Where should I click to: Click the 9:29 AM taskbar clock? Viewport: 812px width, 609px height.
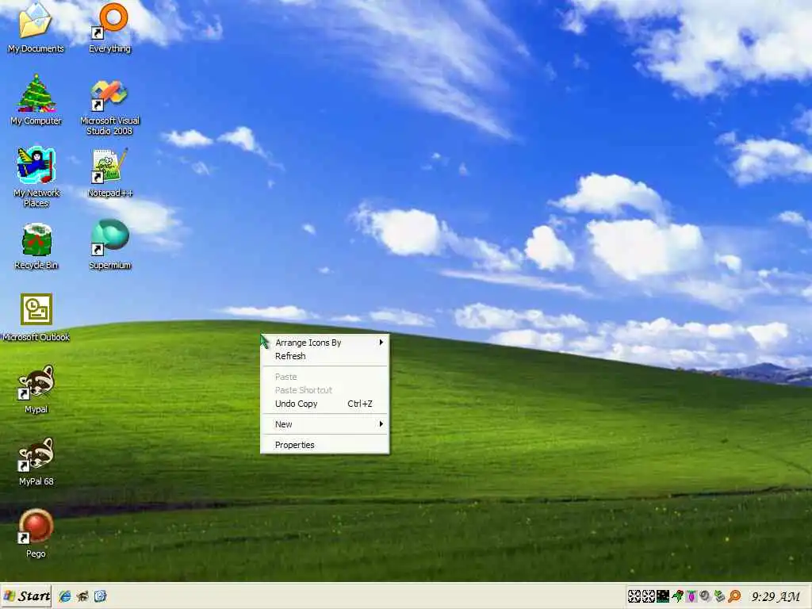point(776,596)
